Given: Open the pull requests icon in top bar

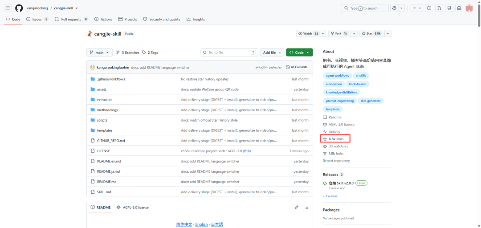Looking at the screenshot, I should tap(439, 8).
